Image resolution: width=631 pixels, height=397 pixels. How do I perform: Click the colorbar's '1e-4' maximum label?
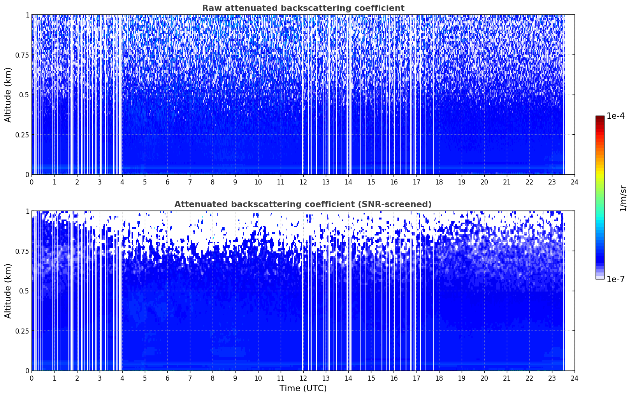pos(615,116)
